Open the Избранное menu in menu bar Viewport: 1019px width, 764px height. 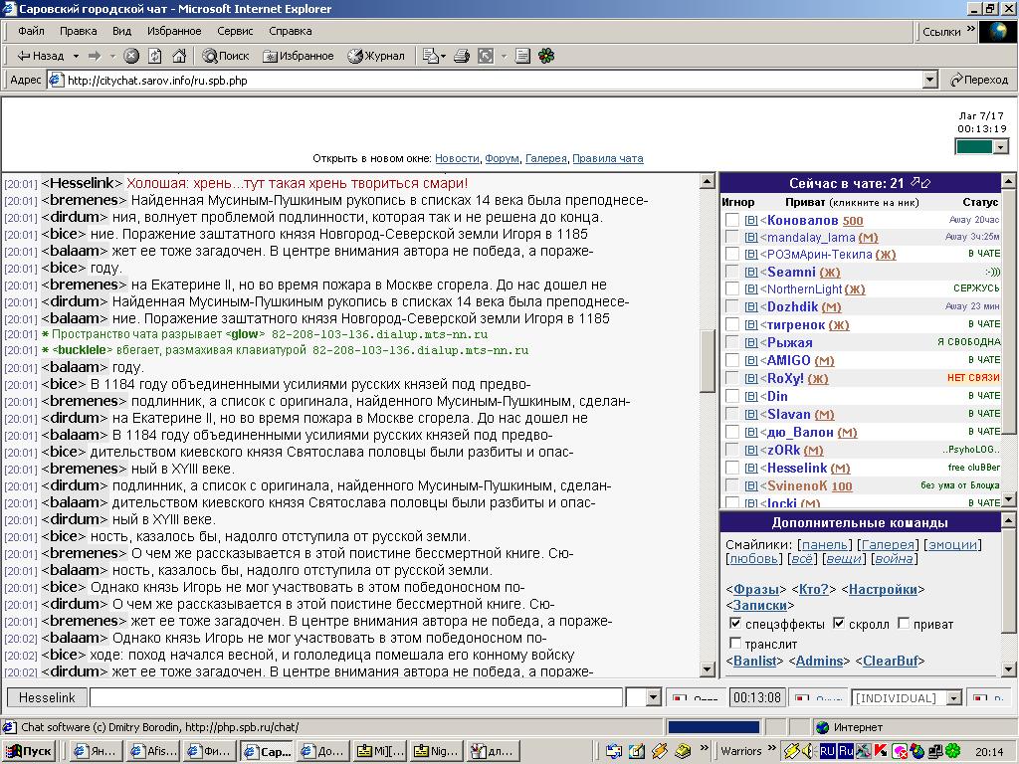[174, 31]
